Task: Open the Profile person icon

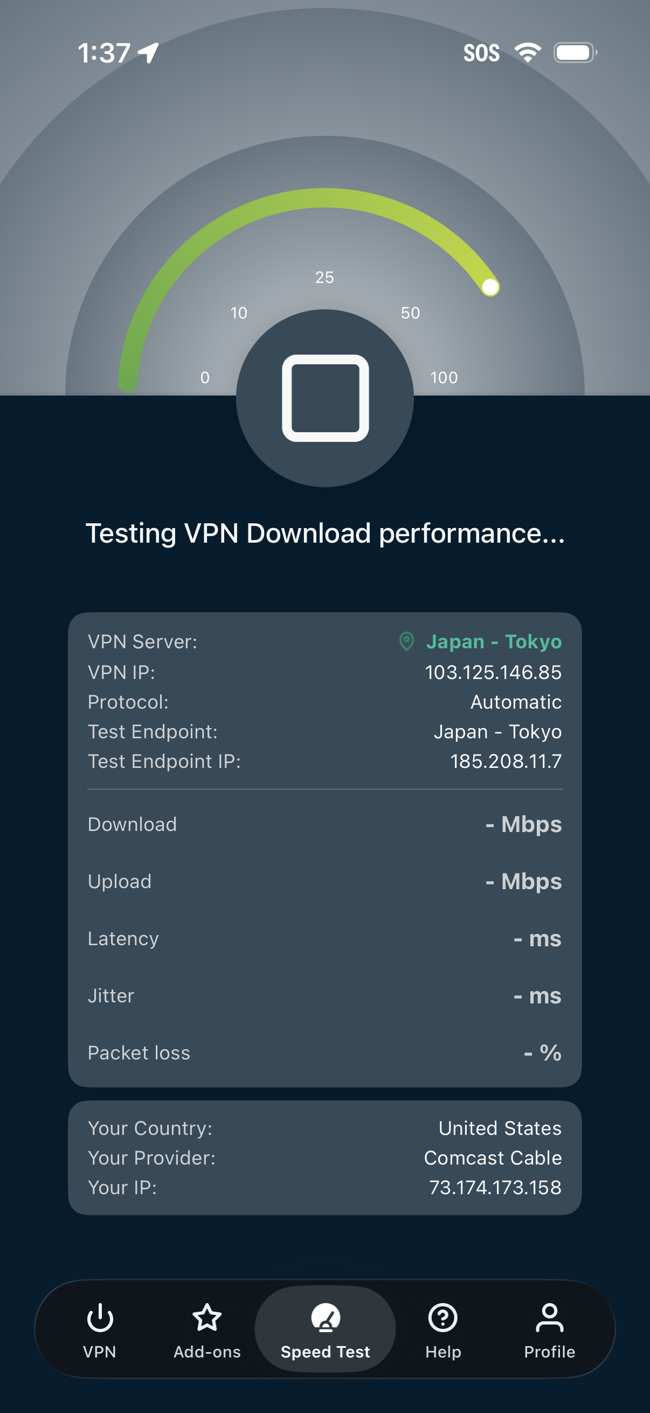Action: pyautogui.click(x=549, y=1318)
